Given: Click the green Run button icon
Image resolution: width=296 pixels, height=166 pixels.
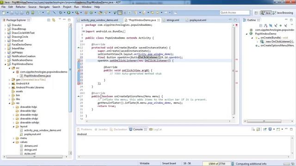Looking at the screenshot, I should point(69,12).
